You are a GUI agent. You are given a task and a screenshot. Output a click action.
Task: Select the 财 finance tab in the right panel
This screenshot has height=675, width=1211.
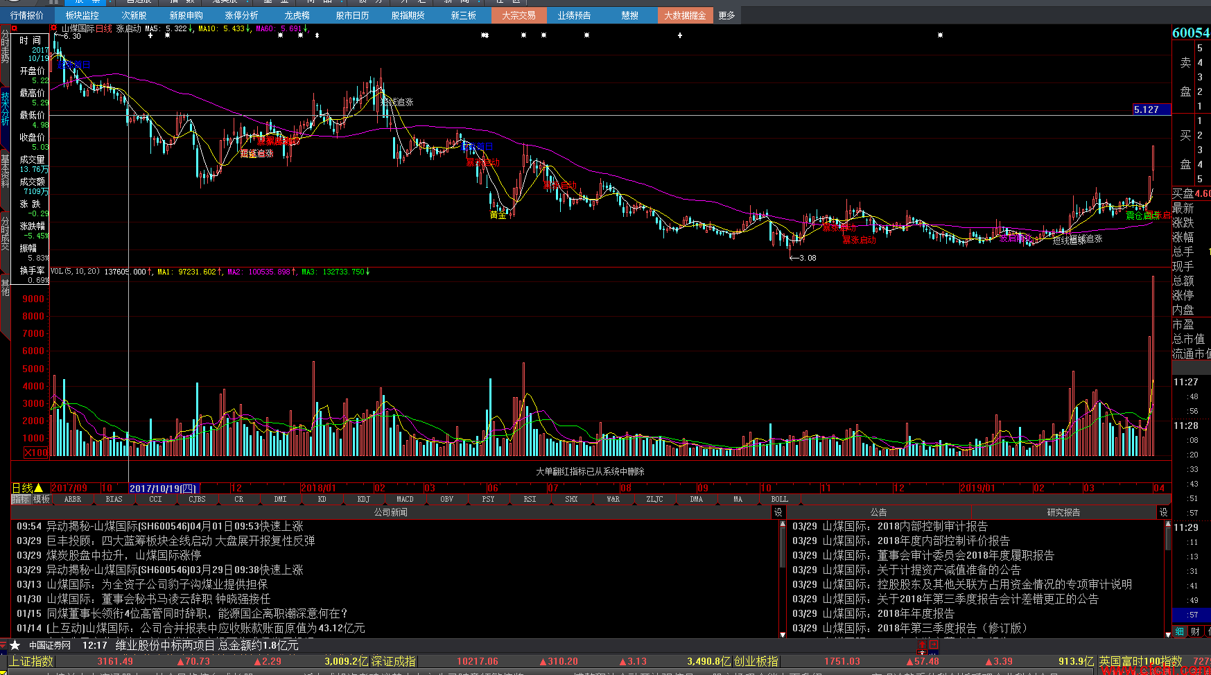coord(1195,631)
